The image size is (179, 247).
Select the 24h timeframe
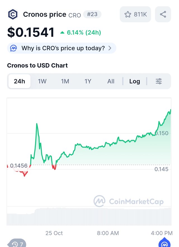19,81
